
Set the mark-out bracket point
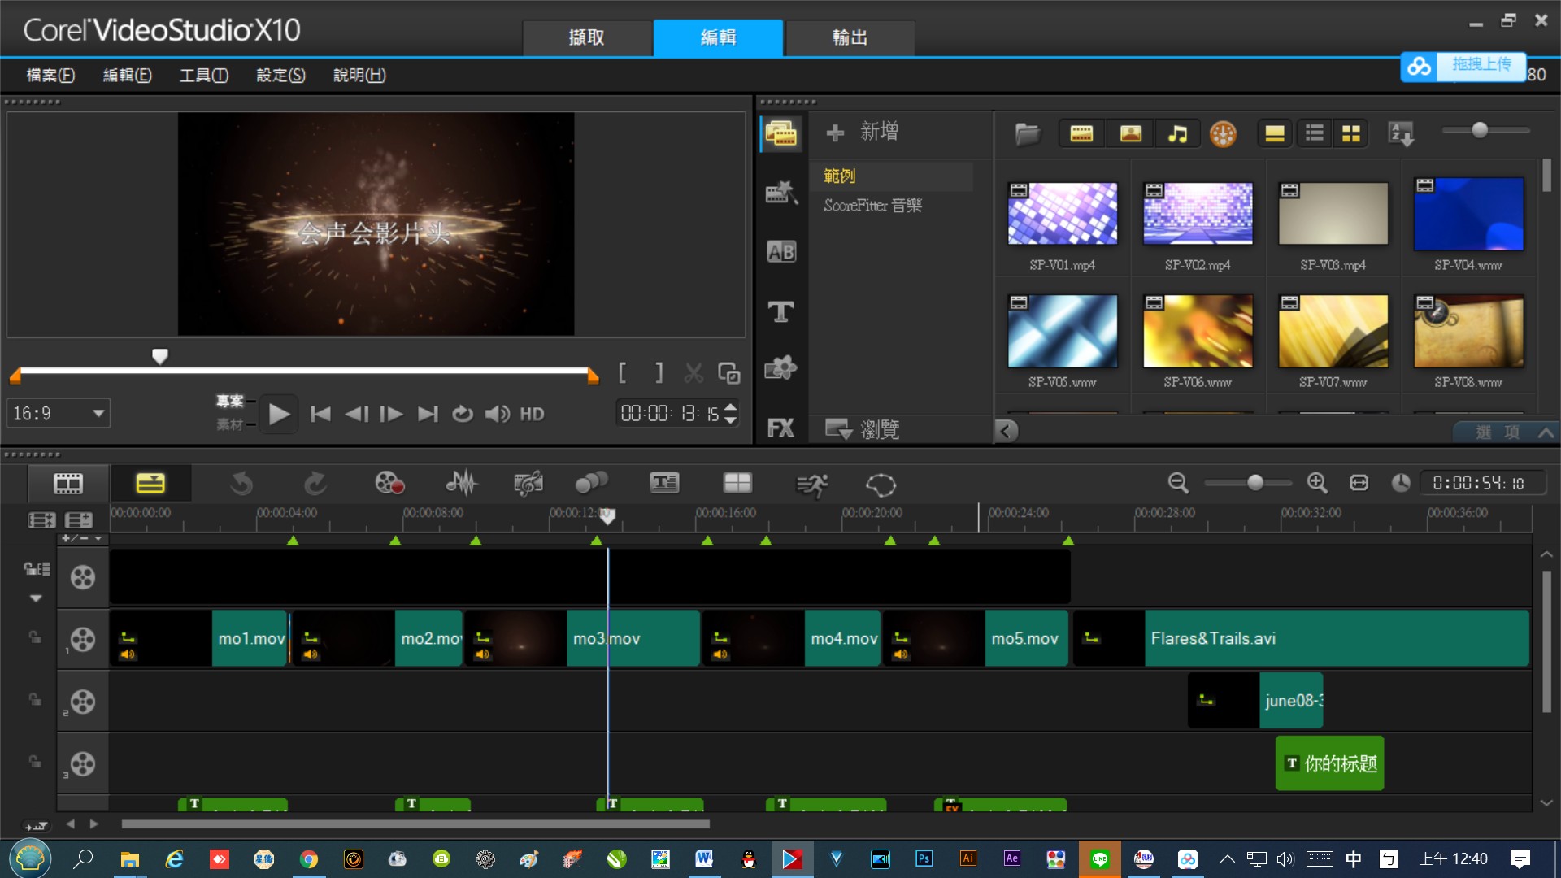pos(659,373)
